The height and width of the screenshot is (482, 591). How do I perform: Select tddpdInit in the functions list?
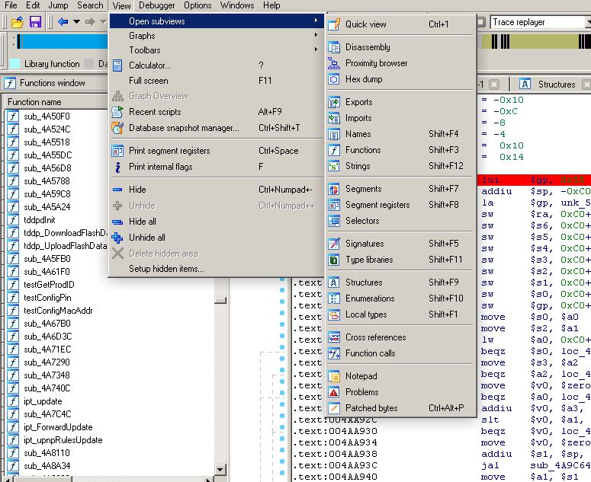(x=39, y=220)
